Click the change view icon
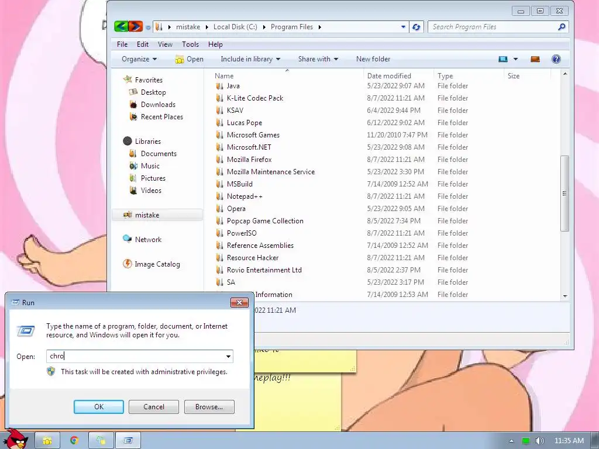The width and height of the screenshot is (599, 449). tap(503, 59)
